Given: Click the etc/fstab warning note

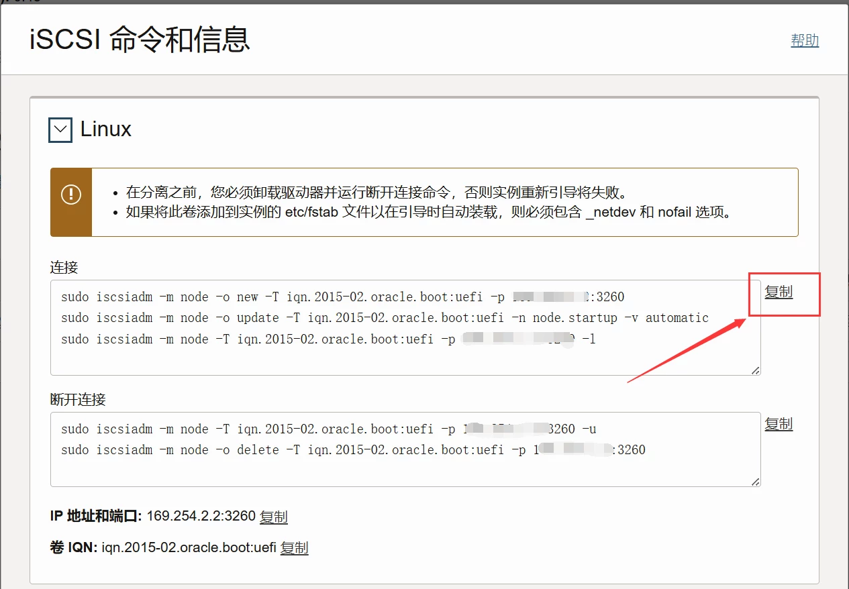Looking at the screenshot, I should tap(428, 213).
